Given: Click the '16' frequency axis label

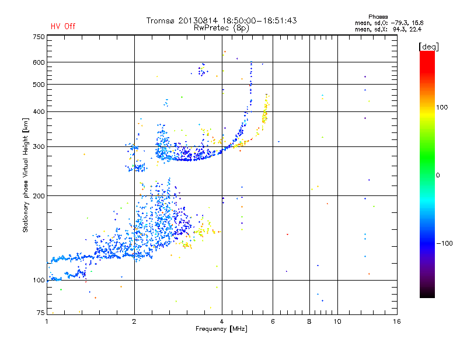Looking at the screenshot, I should click(x=397, y=321).
